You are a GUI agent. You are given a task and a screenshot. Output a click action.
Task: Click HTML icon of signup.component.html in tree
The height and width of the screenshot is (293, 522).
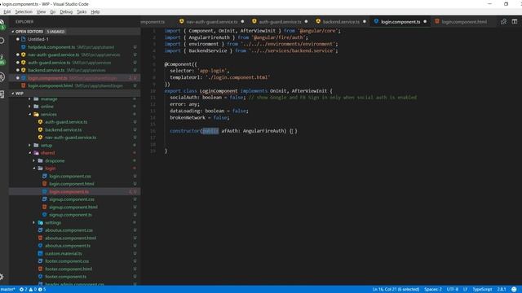tap(44, 207)
